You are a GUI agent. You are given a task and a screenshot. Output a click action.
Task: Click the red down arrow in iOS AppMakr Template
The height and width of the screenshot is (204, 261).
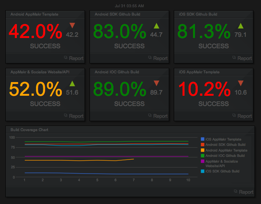[x=241, y=84]
